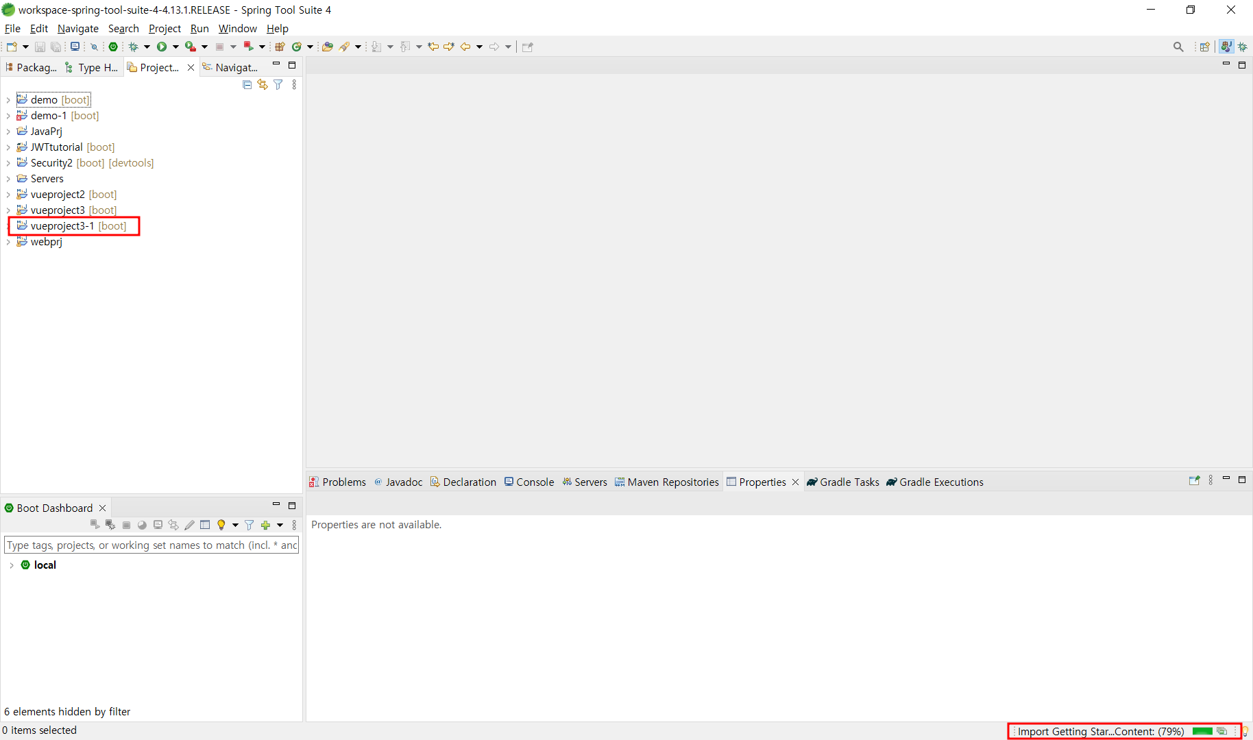Open Boot Dashboard from the top toolbar
Screen dimensions: 1253x740
(x=113, y=47)
